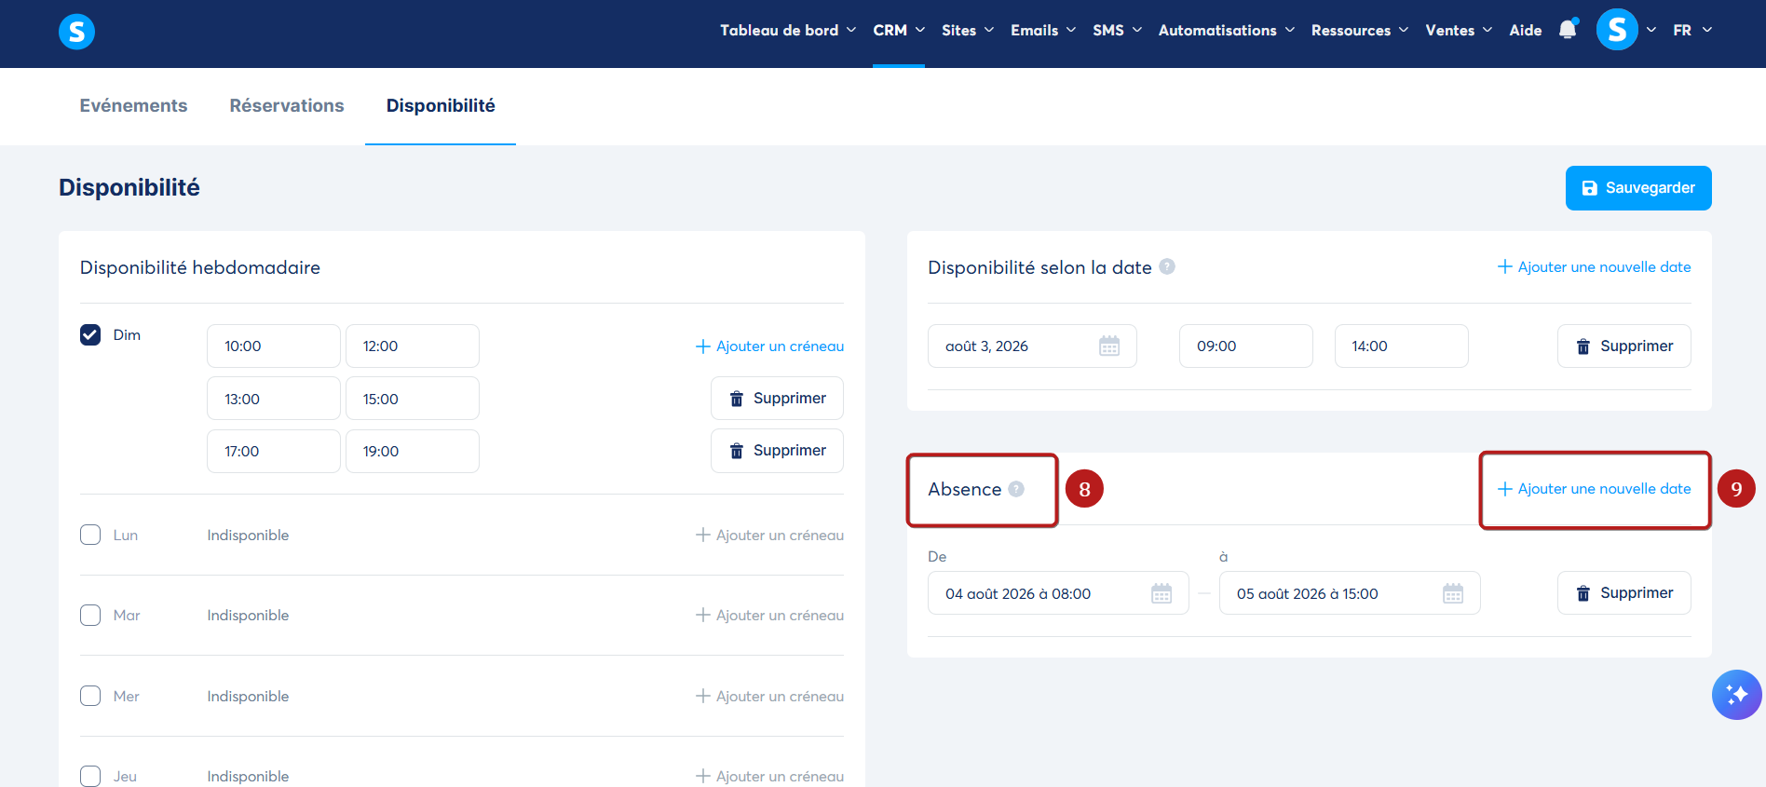Viewport: 1766px width, 787px height.
Task: Add a time slot for Lun
Action: 769,535
